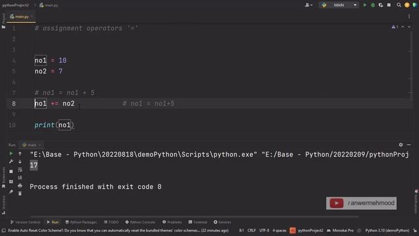Click the 4 spaces indent widget
Image resolution: width=419 pixels, height=236 pixels.
(280, 230)
